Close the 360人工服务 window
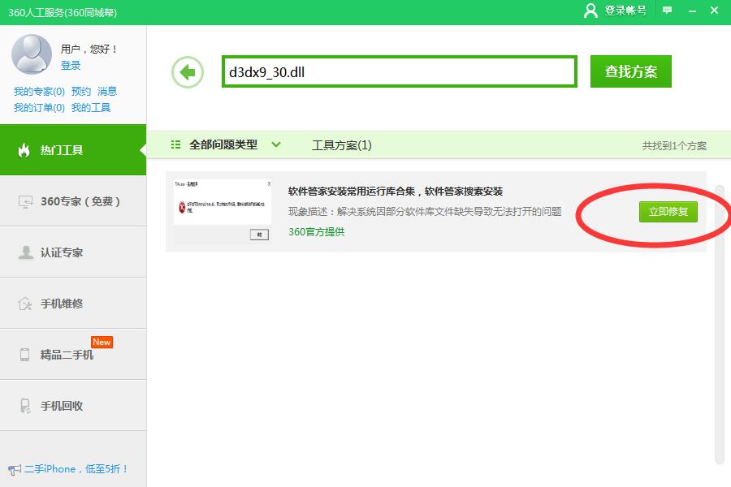Screen dimensions: 731x487 (x=714, y=11)
